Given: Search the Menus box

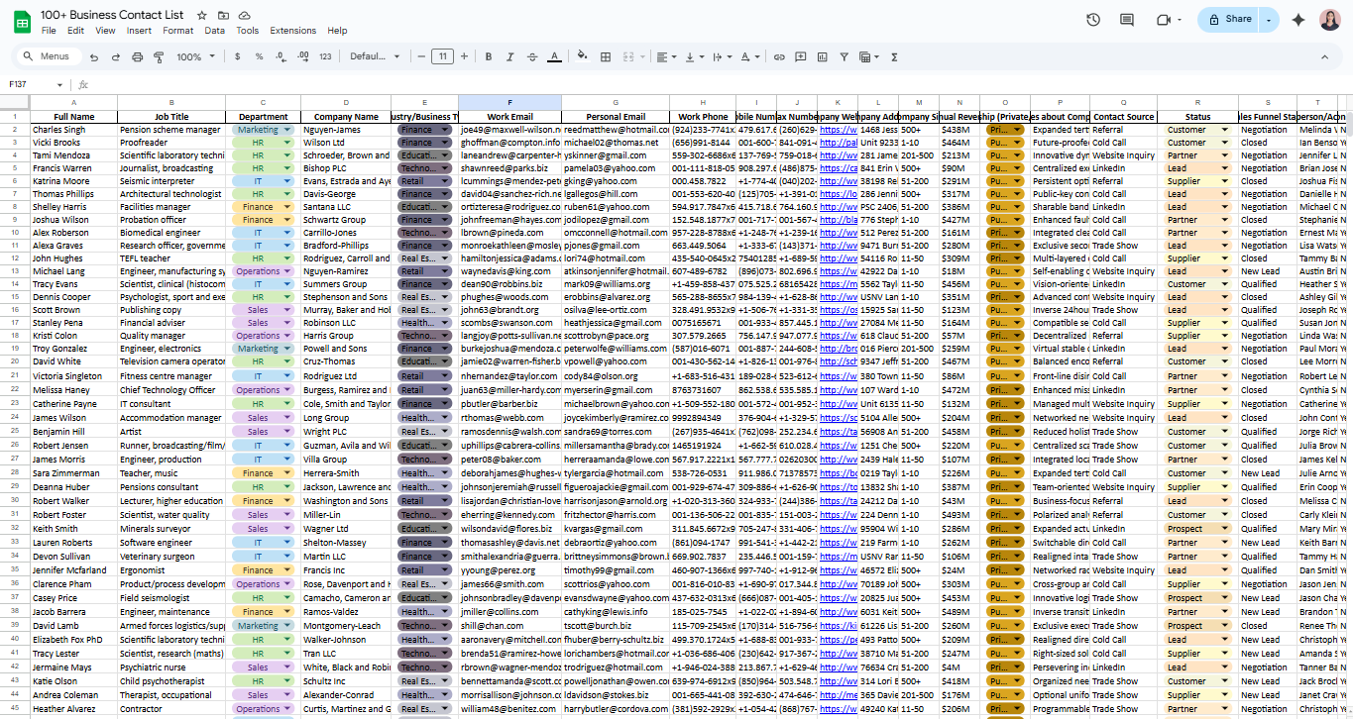Looking at the screenshot, I should [48, 57].
